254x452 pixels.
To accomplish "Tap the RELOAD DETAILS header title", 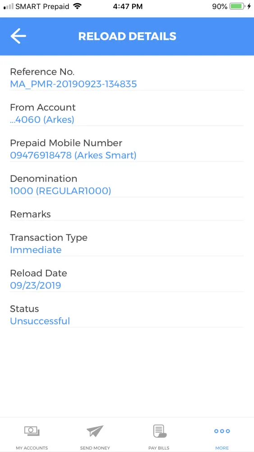I will tap(127, 36).
